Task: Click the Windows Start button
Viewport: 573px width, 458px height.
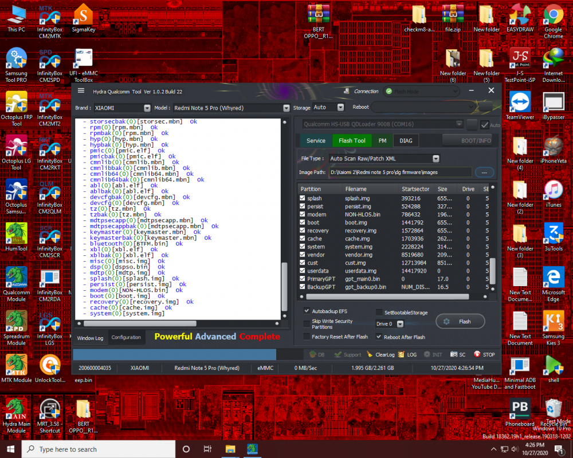Action: pos(10,449)
